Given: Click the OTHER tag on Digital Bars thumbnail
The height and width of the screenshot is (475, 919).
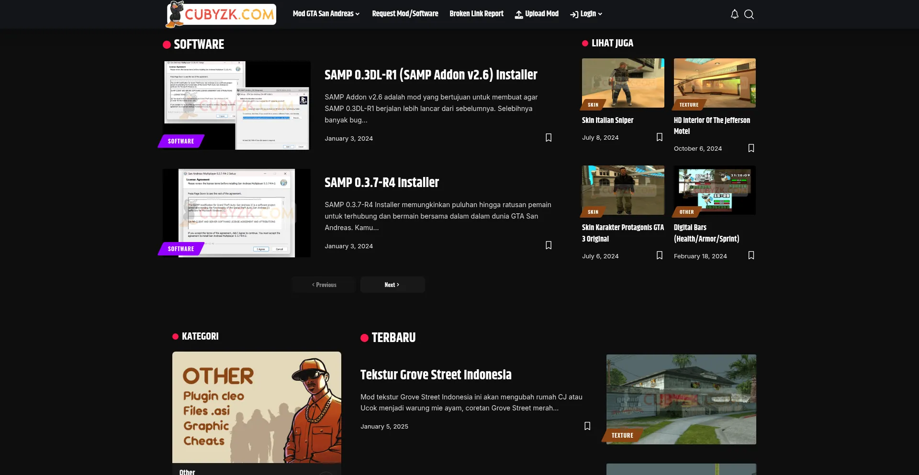Looking at the screenshot, I should [x=686, y=212].
